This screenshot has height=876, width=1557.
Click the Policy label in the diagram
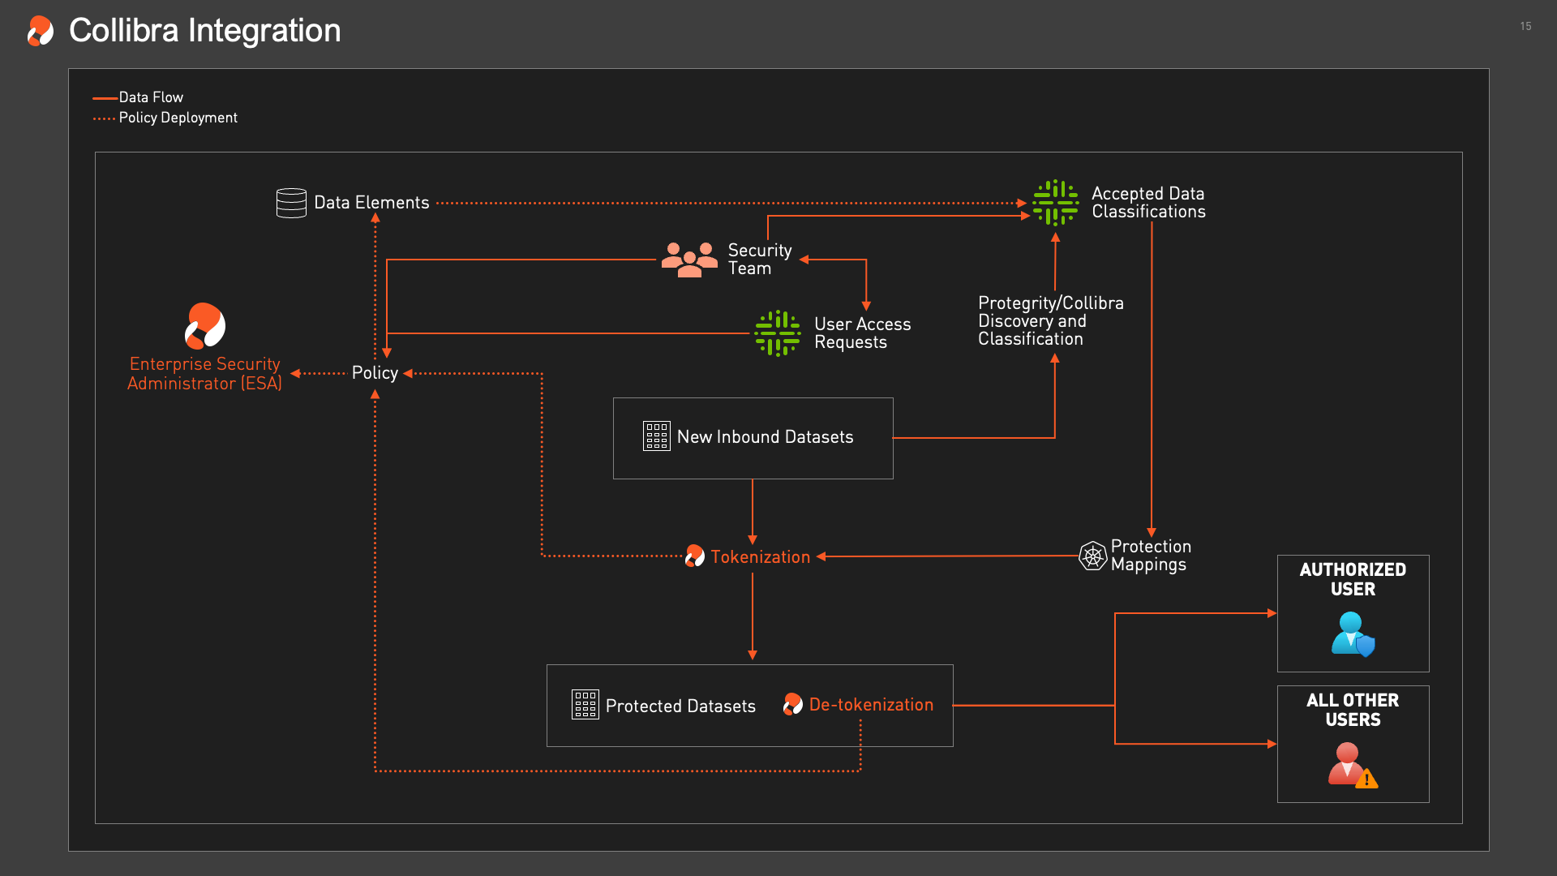point(375,373)
